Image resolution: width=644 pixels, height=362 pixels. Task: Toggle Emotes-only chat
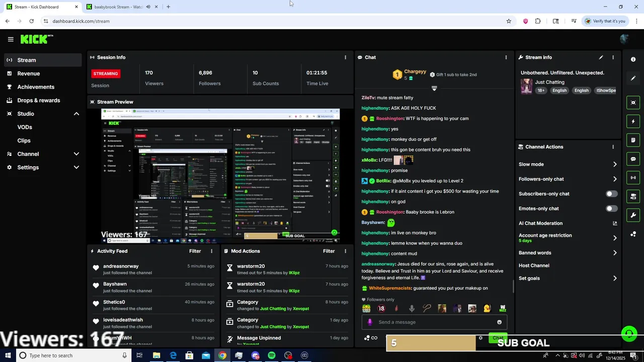611,209
